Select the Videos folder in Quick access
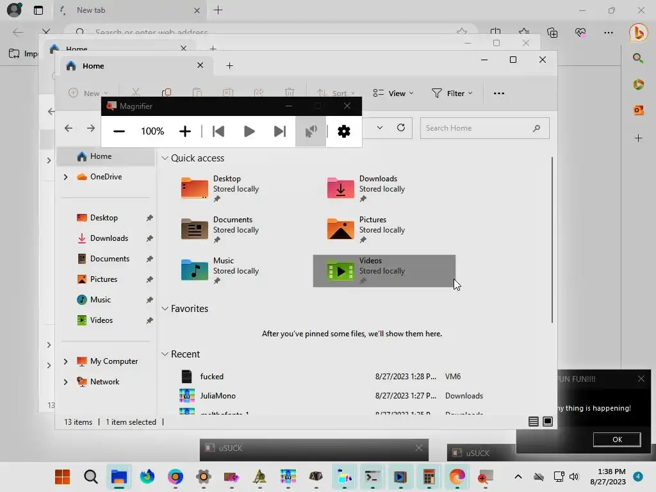656x492 pixels. [384, 271]
